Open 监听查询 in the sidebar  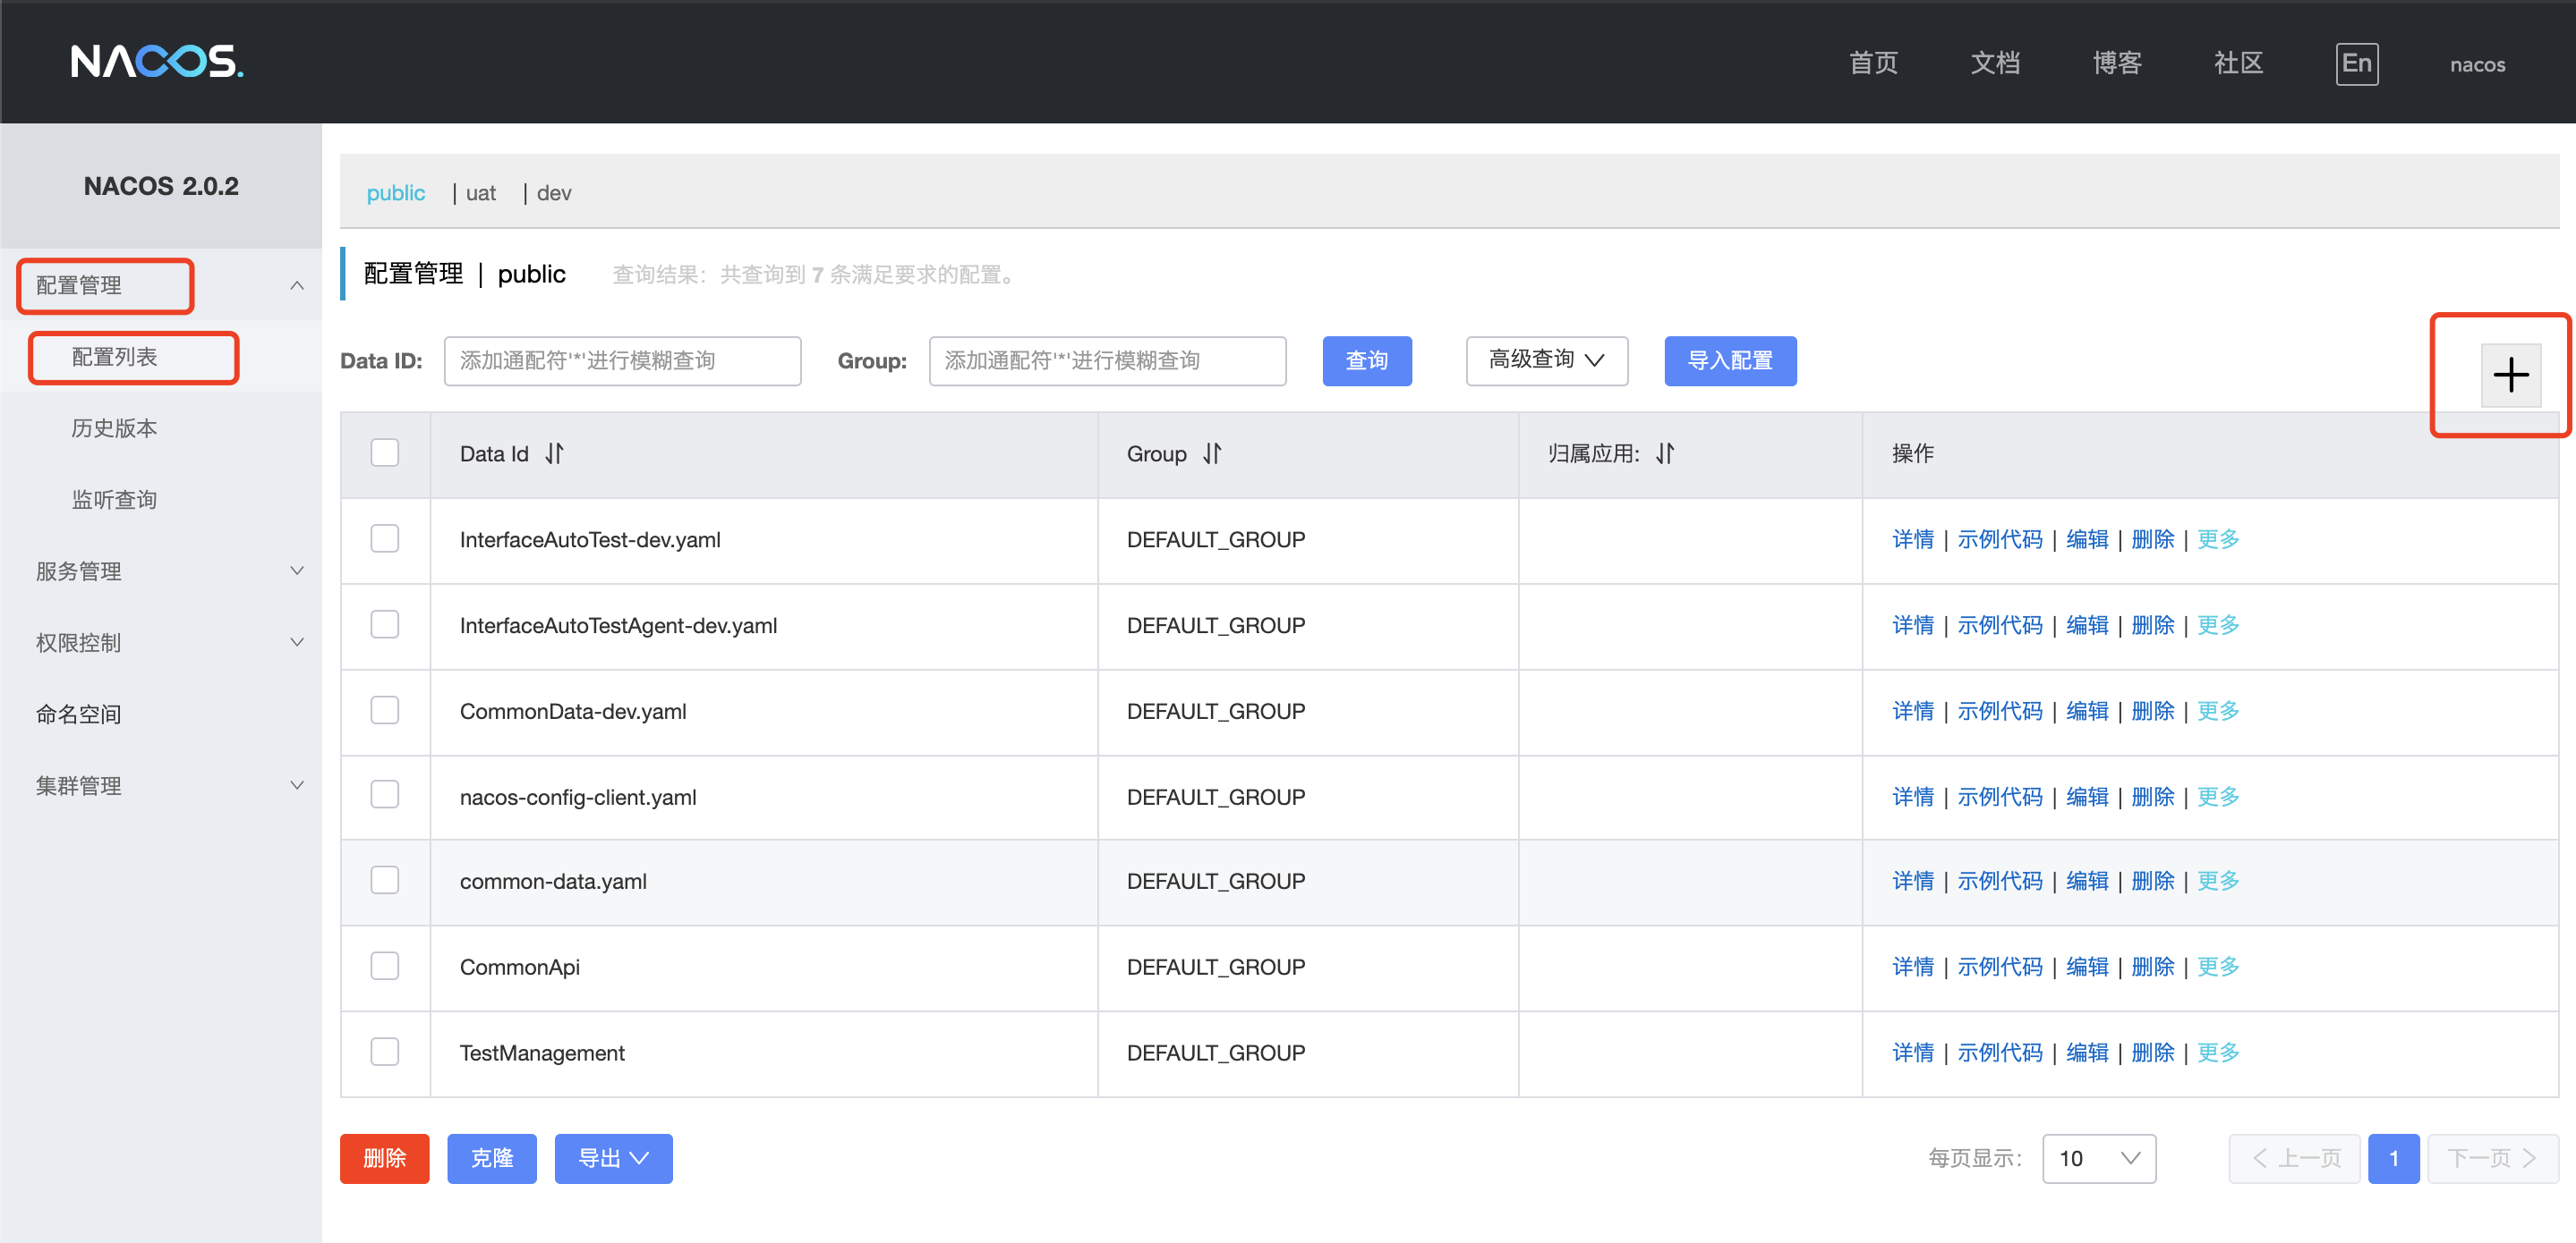[114, 500]
